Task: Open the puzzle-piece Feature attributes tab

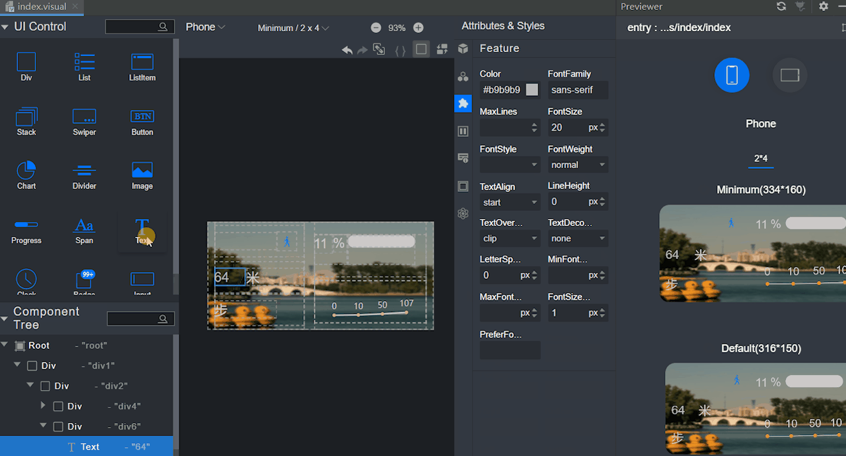Action: [x=463, y=103]
